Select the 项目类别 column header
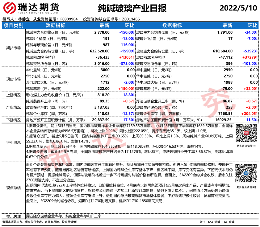Image resolution: width=260 pixels, height=227 pixels. pos(13,26)
